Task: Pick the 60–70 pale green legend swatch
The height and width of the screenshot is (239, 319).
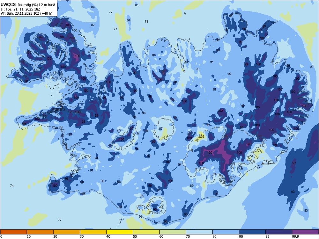Action: [x=173, y=232]
